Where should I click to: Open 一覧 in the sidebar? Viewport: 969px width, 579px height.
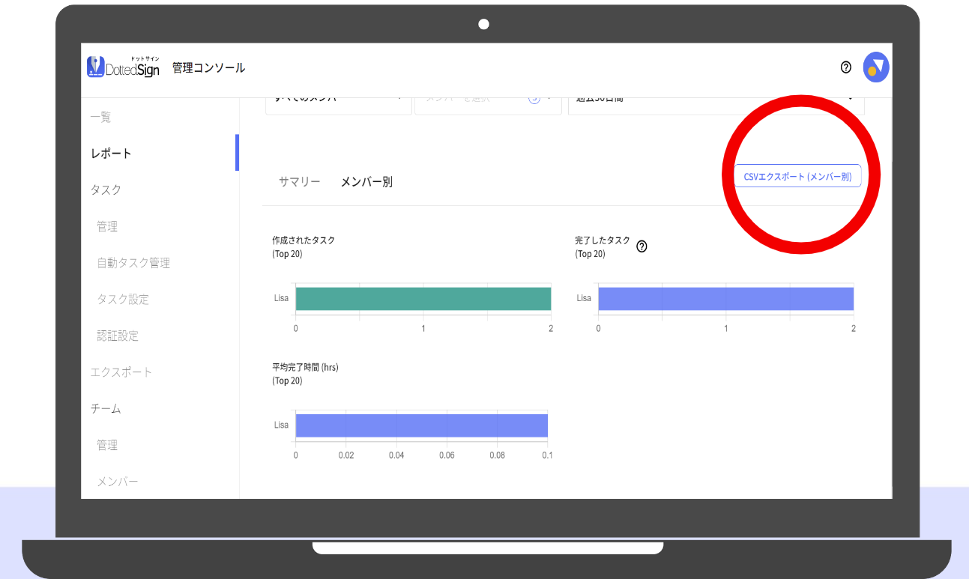click(x=100, y=117)
